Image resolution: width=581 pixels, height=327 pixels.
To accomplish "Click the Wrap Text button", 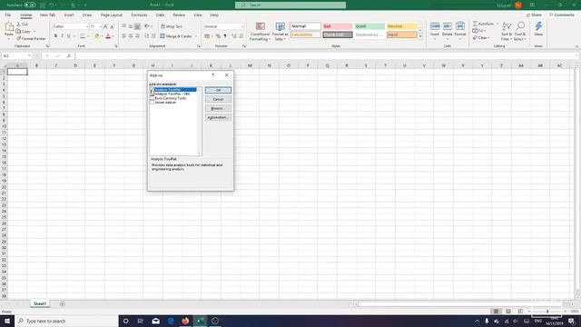I will pyautogui.click(x=172, y=26).
